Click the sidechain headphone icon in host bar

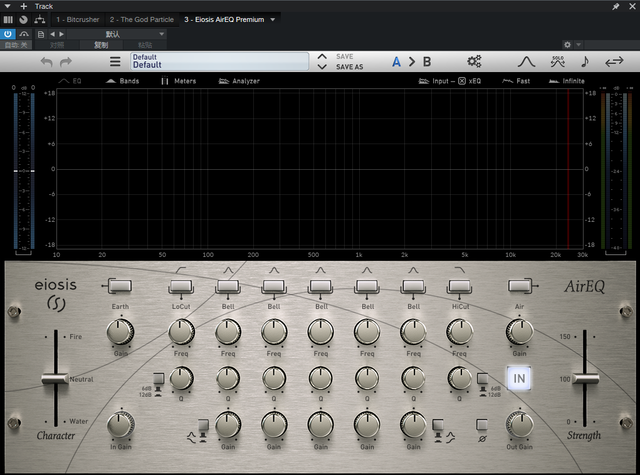24,34
